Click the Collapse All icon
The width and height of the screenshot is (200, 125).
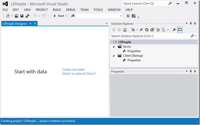pyautogui.click(x=152, y=30)
